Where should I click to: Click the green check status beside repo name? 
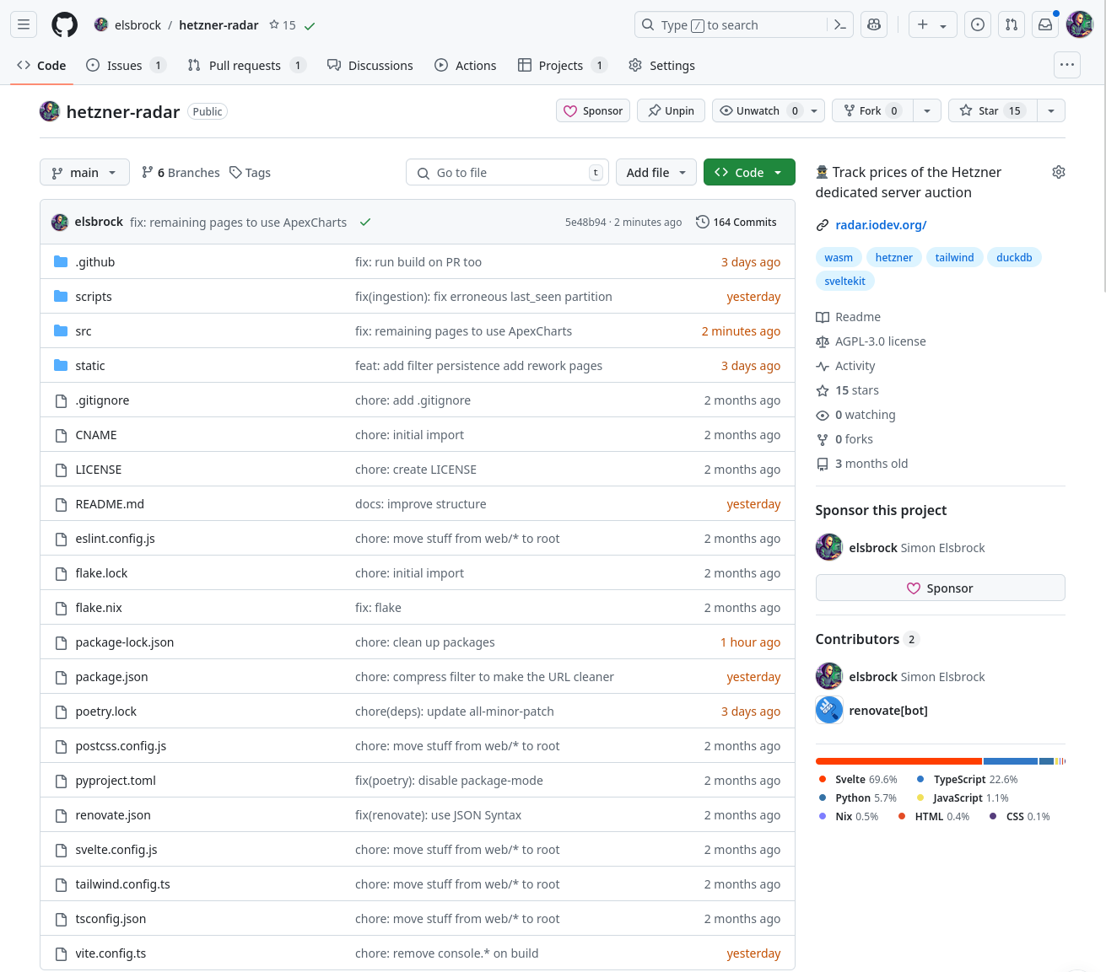310,26
